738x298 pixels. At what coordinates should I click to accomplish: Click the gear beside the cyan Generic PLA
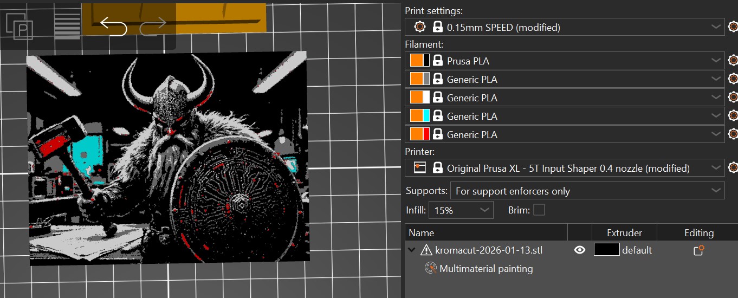(x=733, y=116)
